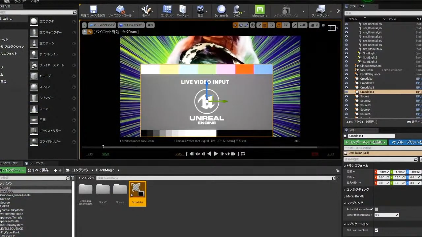This screenshot has height=237, width=422.
Task: Open the Datasmith importer icon
Action: click(221, 10)
